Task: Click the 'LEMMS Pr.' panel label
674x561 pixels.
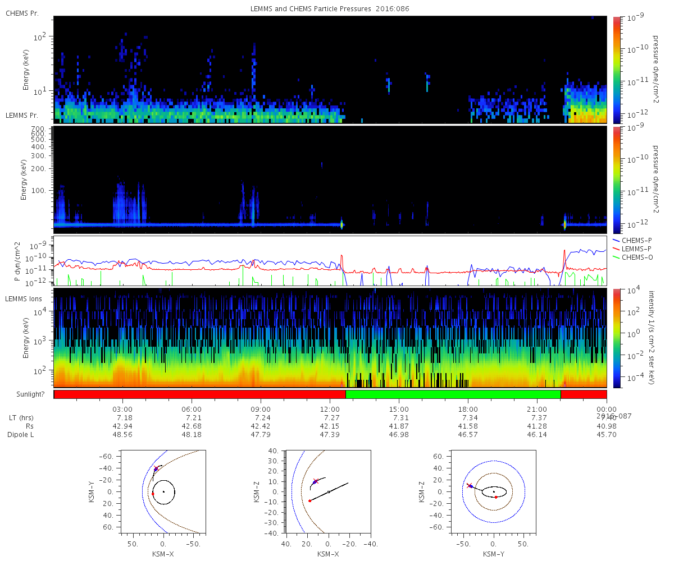Action: pos(22,115)
